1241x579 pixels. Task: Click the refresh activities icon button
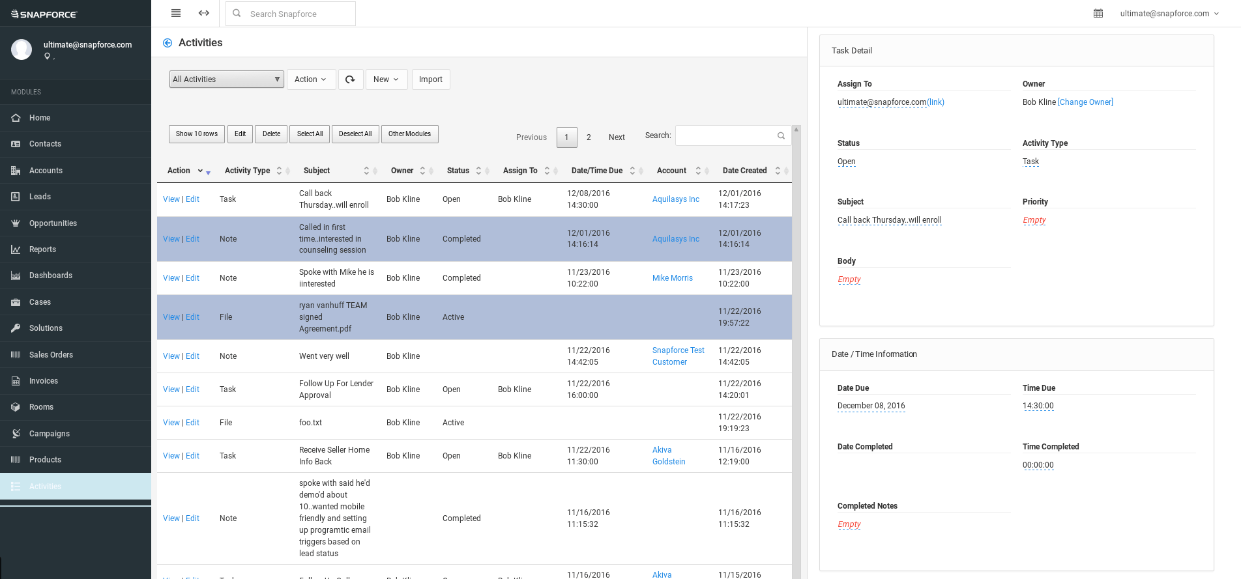[x=351, y=79]
